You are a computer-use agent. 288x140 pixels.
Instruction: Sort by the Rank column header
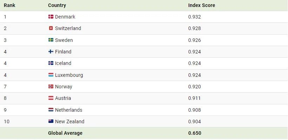click(9, 5)
